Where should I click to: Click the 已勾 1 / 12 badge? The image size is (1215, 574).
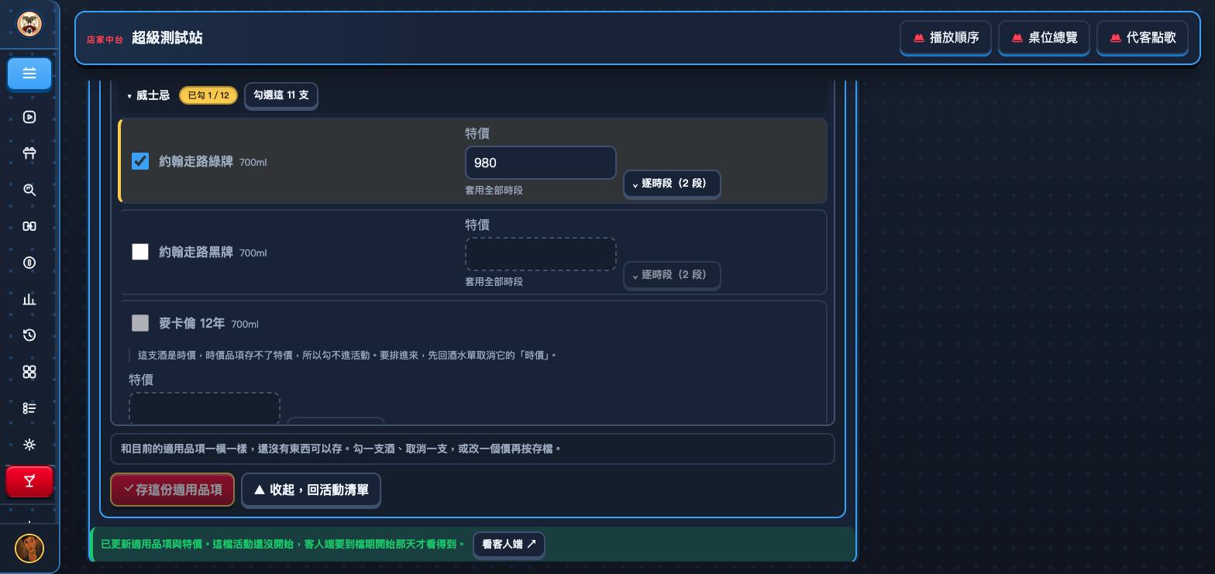pos(208,95)
